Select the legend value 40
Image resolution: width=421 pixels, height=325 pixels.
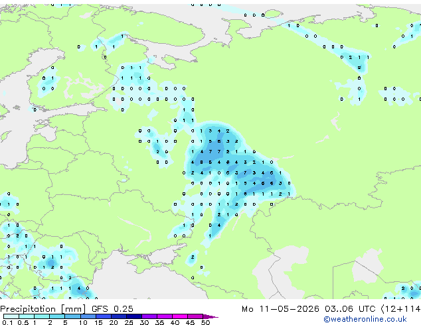click(175, 322)
